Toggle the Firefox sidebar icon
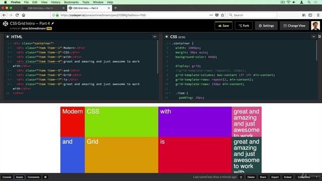Viewport: 322px width, 181px height. pos(310,15)
